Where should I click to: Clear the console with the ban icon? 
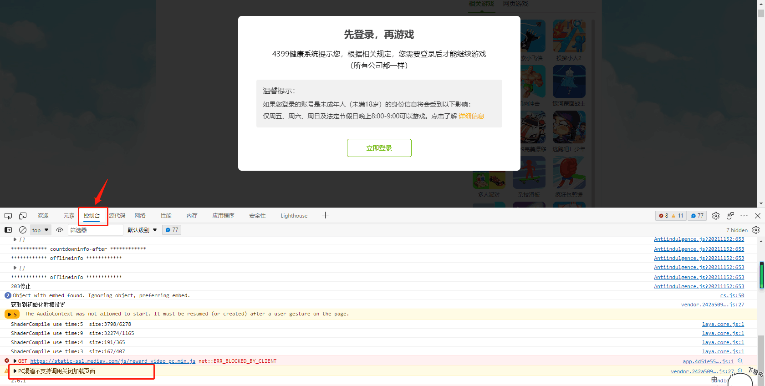tap(23, 230)
